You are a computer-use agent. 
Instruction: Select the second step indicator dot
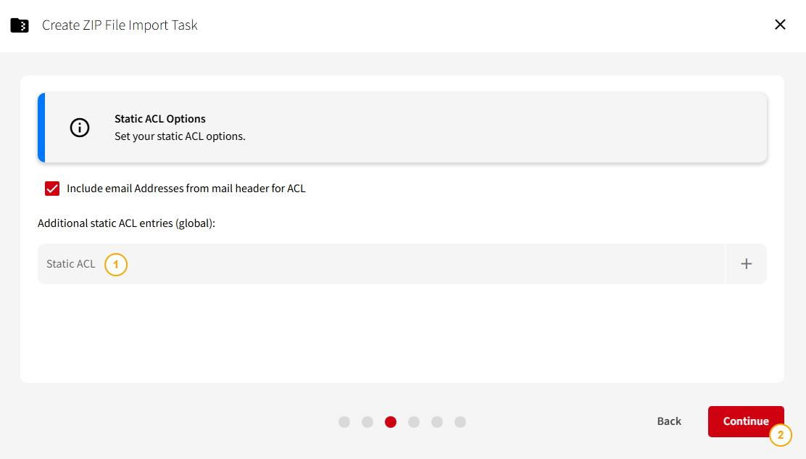click(x=367, y=422)
